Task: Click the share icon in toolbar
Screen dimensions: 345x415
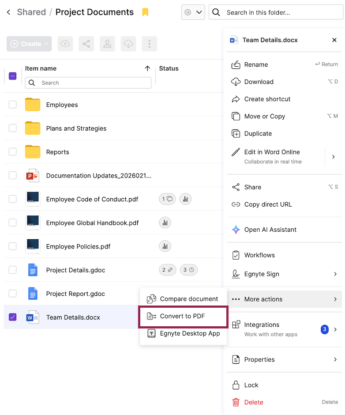Action: coord(86,44)
